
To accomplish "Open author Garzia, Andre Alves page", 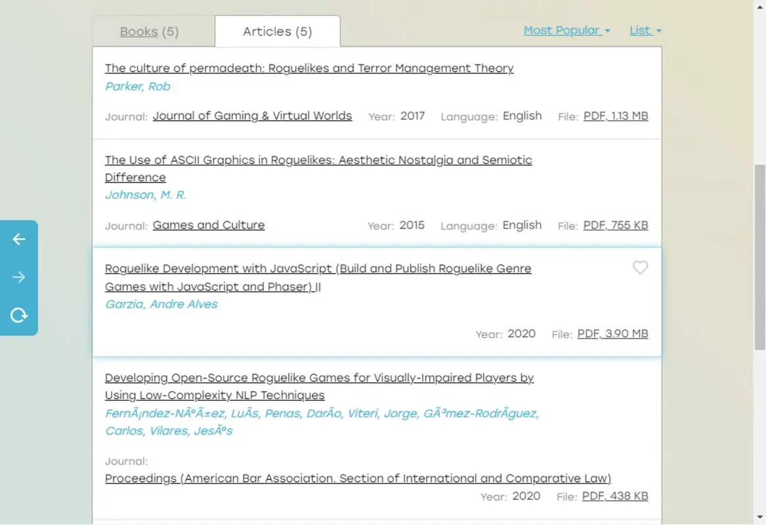I will 161,304.
